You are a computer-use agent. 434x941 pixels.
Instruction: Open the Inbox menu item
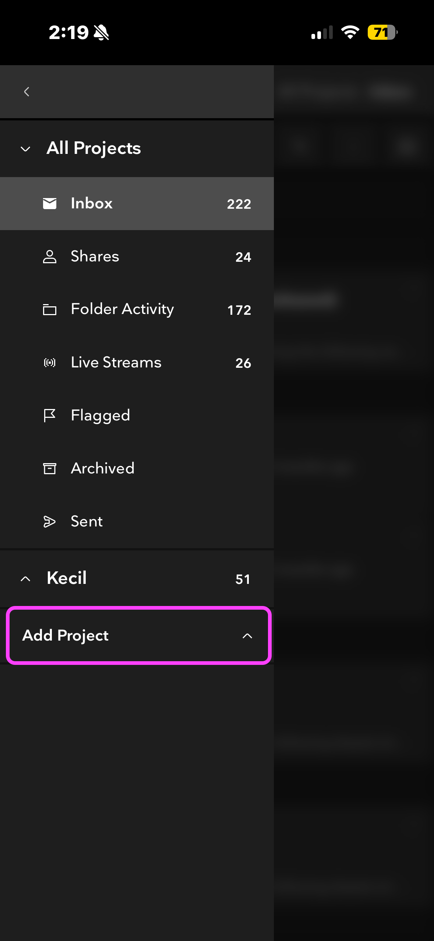[92, 204]
